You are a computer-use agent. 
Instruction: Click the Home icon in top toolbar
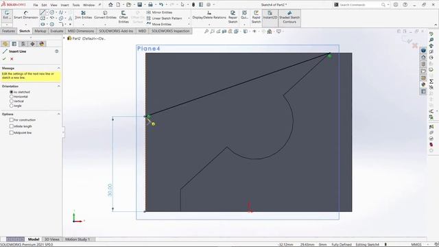[110, 5]
